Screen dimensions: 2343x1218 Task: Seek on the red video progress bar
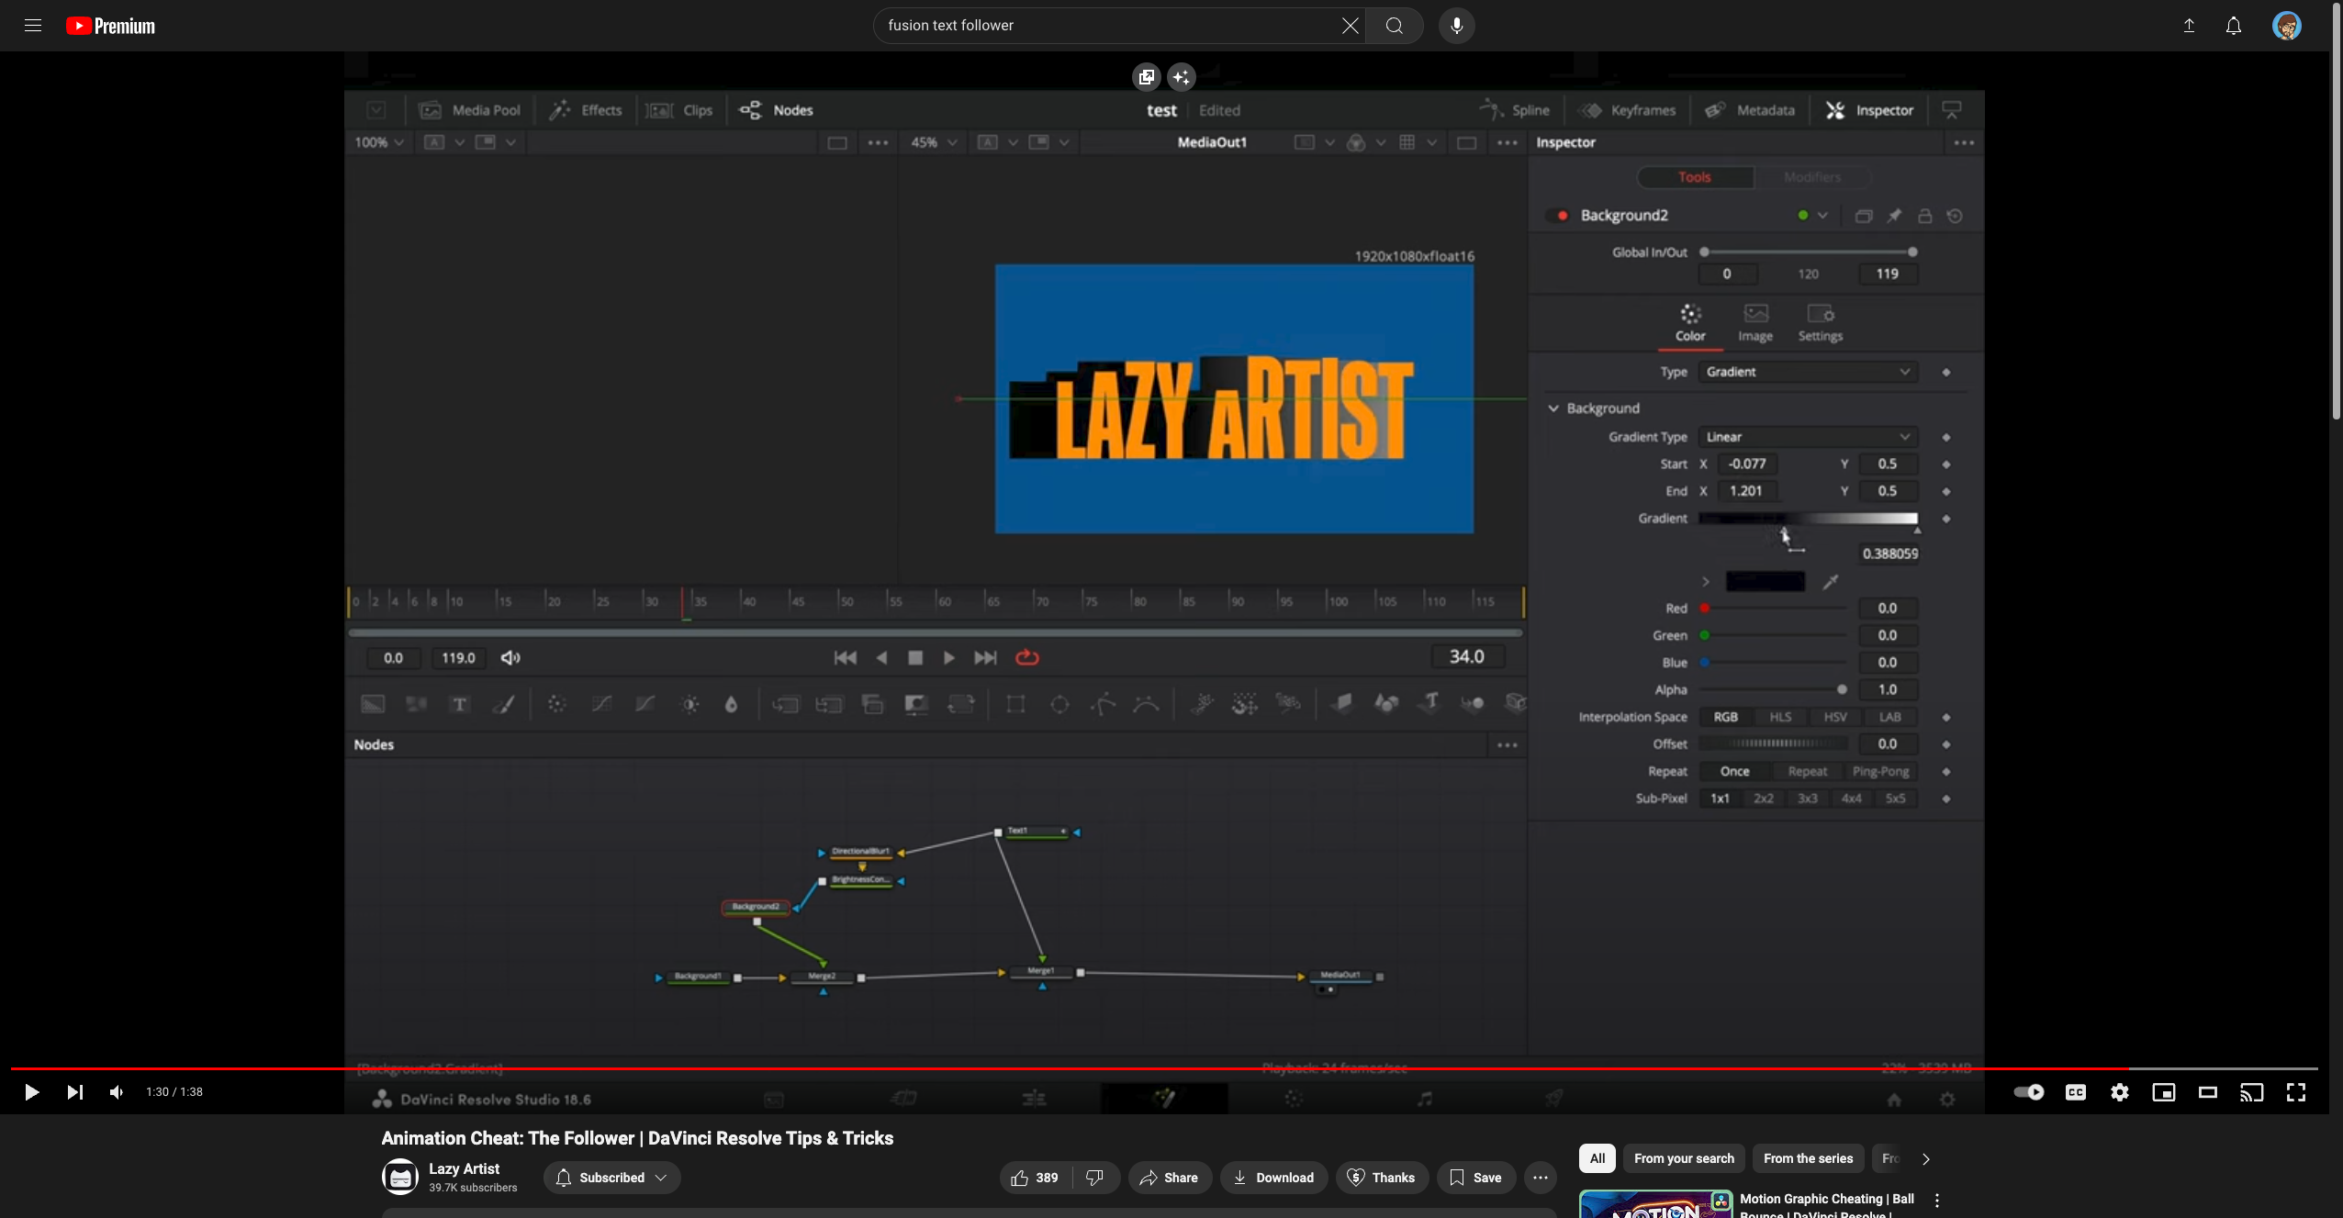1164,1068
